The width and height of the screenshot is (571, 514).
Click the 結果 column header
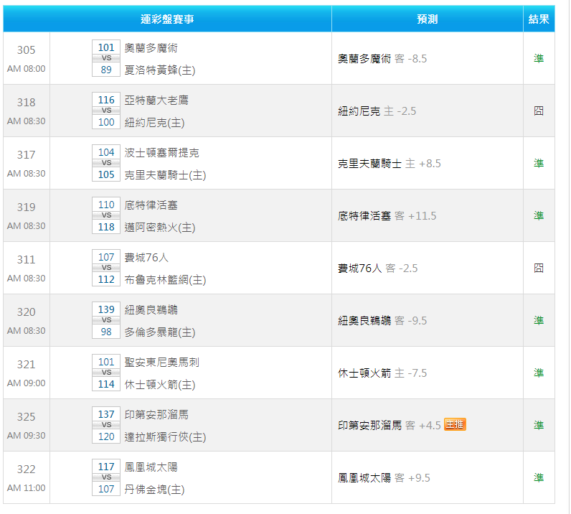coord(539,19)
